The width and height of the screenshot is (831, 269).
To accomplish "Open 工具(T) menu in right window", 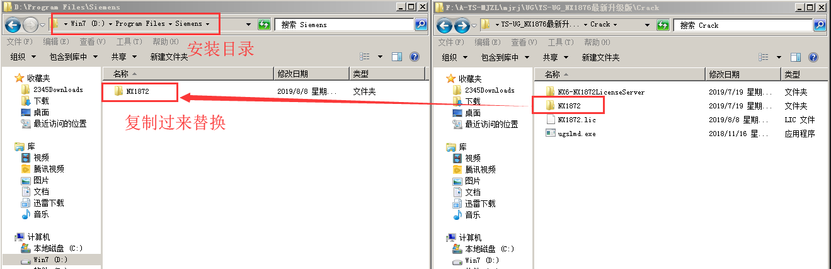I will pos(560,42).
